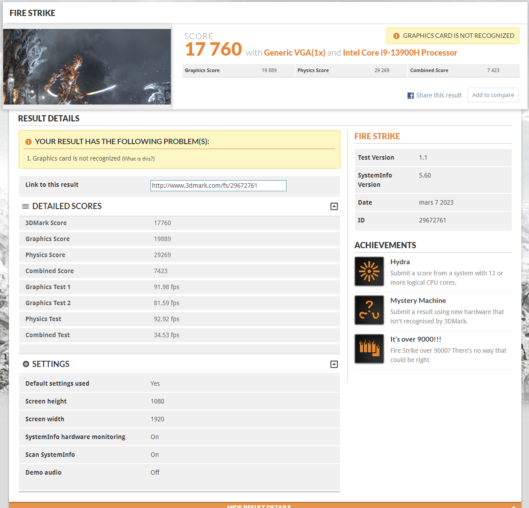Click Graphics Test 2 value 81.59 fps
The width and height of the screenshot is (529, 508).
point(167,303)
